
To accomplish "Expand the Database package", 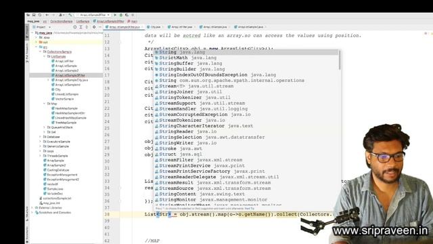I will 41,137.
